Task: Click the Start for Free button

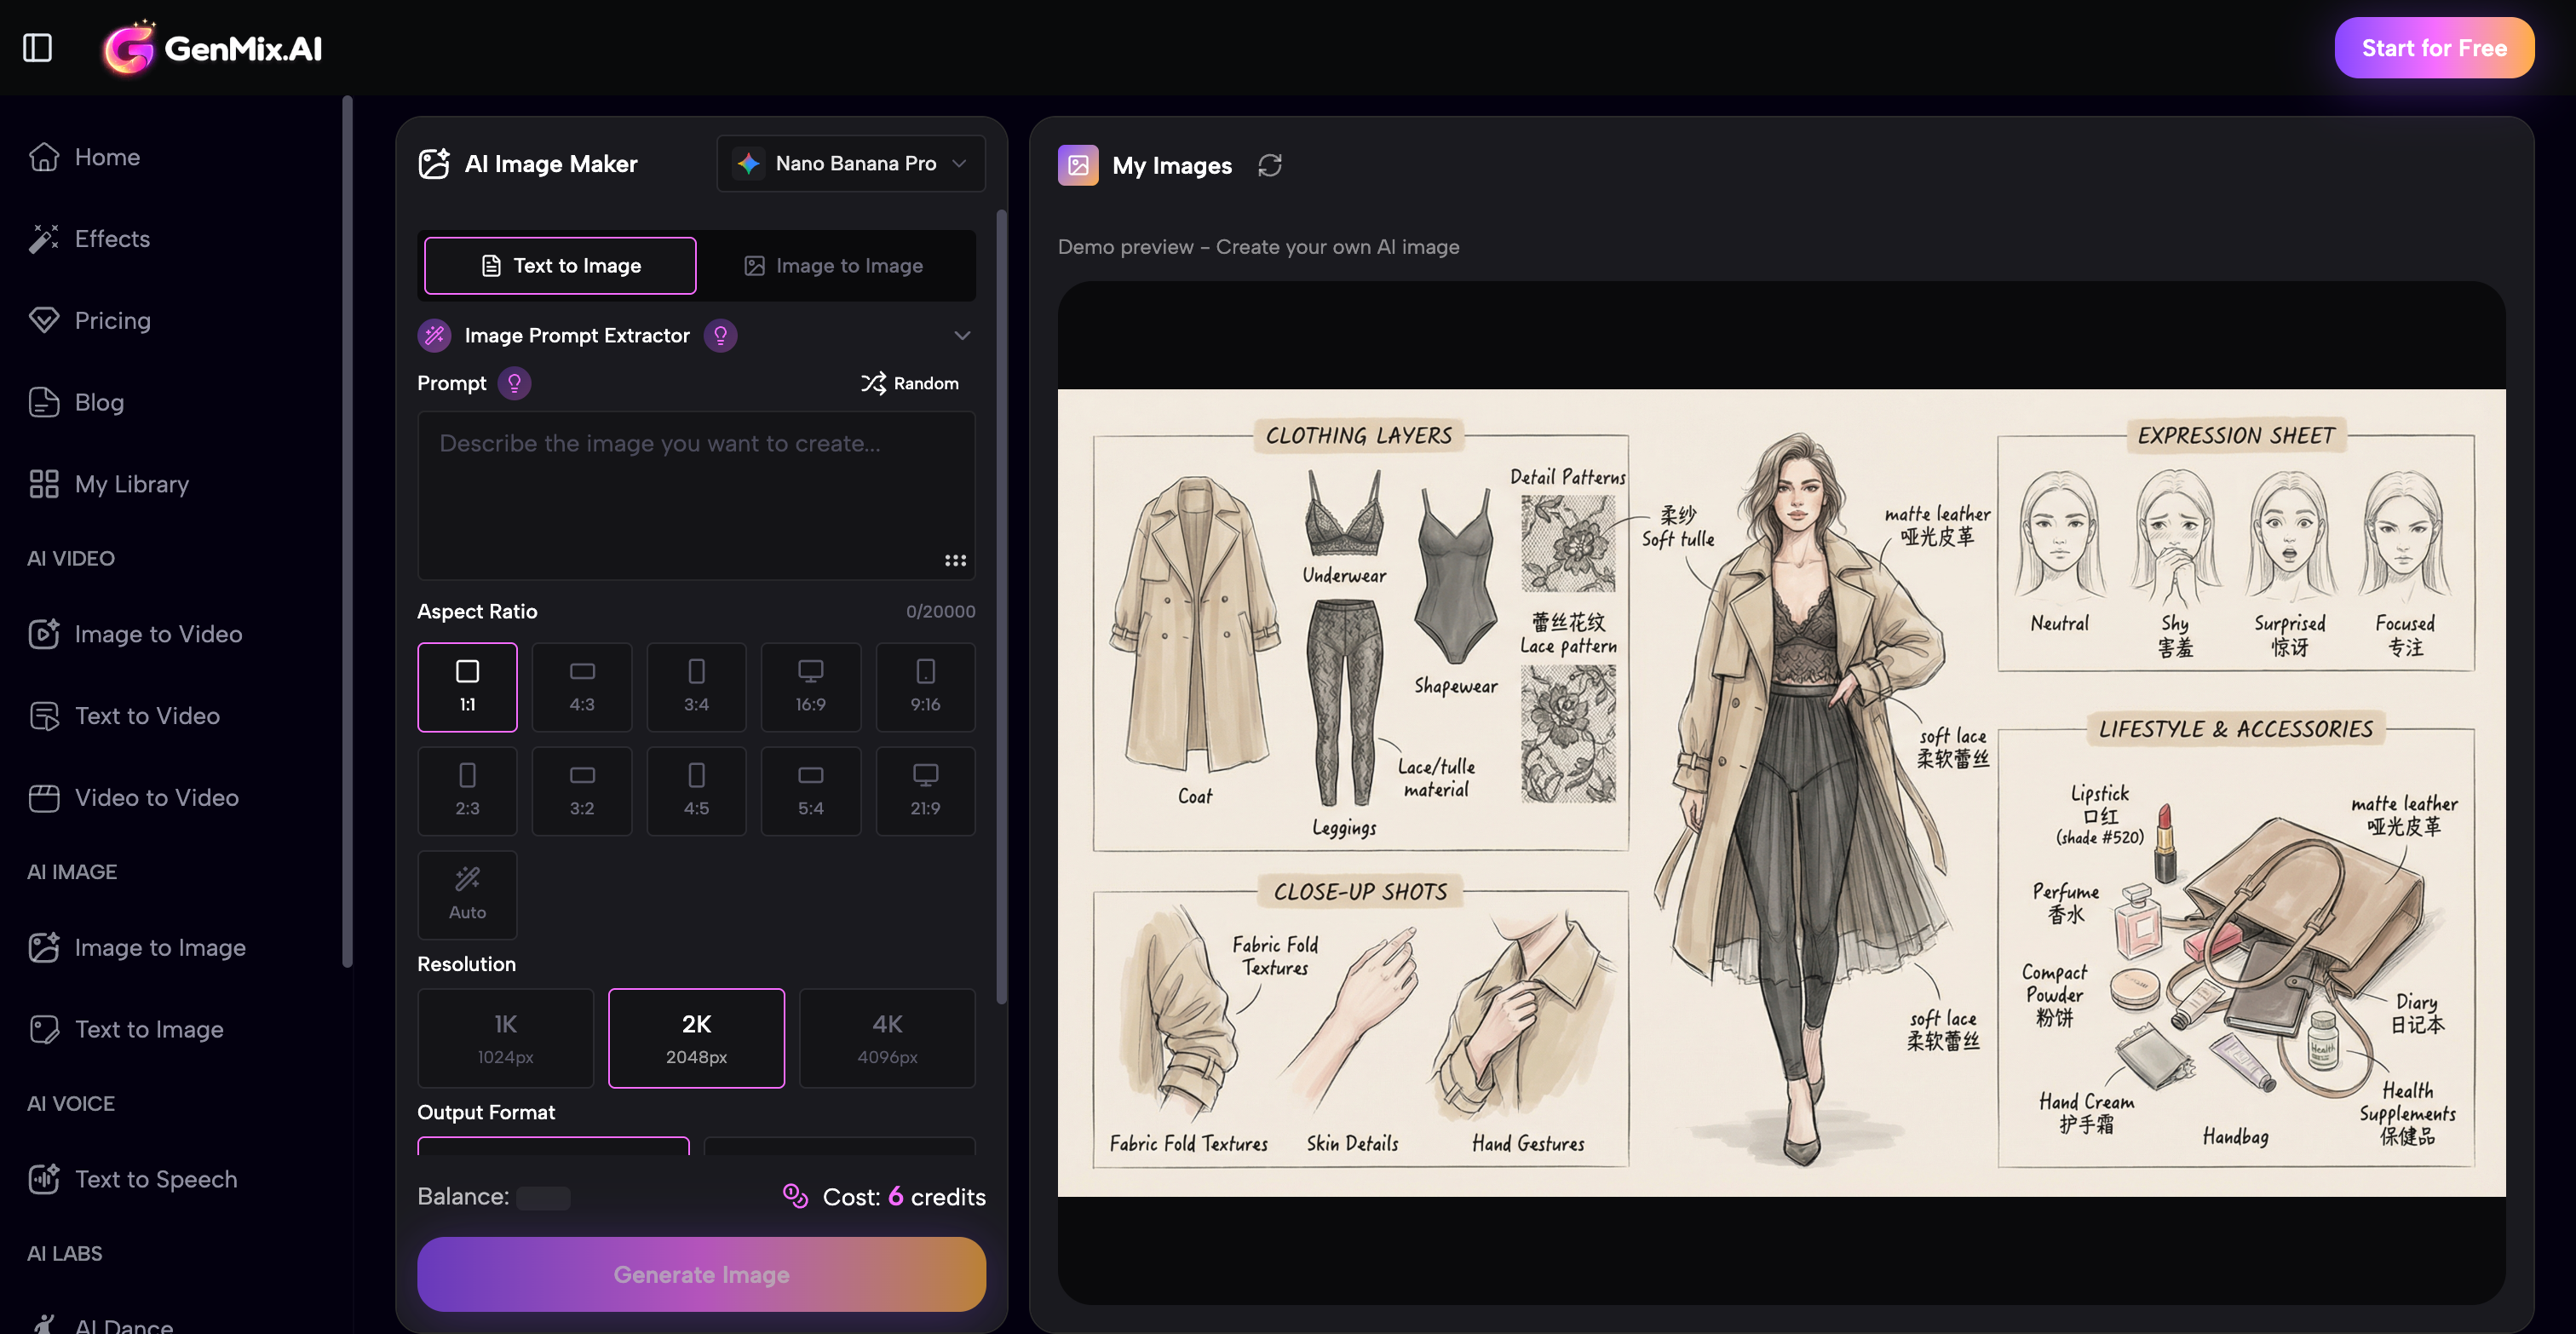Action: tap(2433, 47)
